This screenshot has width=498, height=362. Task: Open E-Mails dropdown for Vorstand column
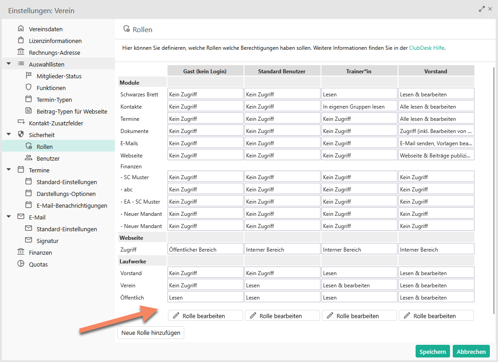click(x=436, y=143)
